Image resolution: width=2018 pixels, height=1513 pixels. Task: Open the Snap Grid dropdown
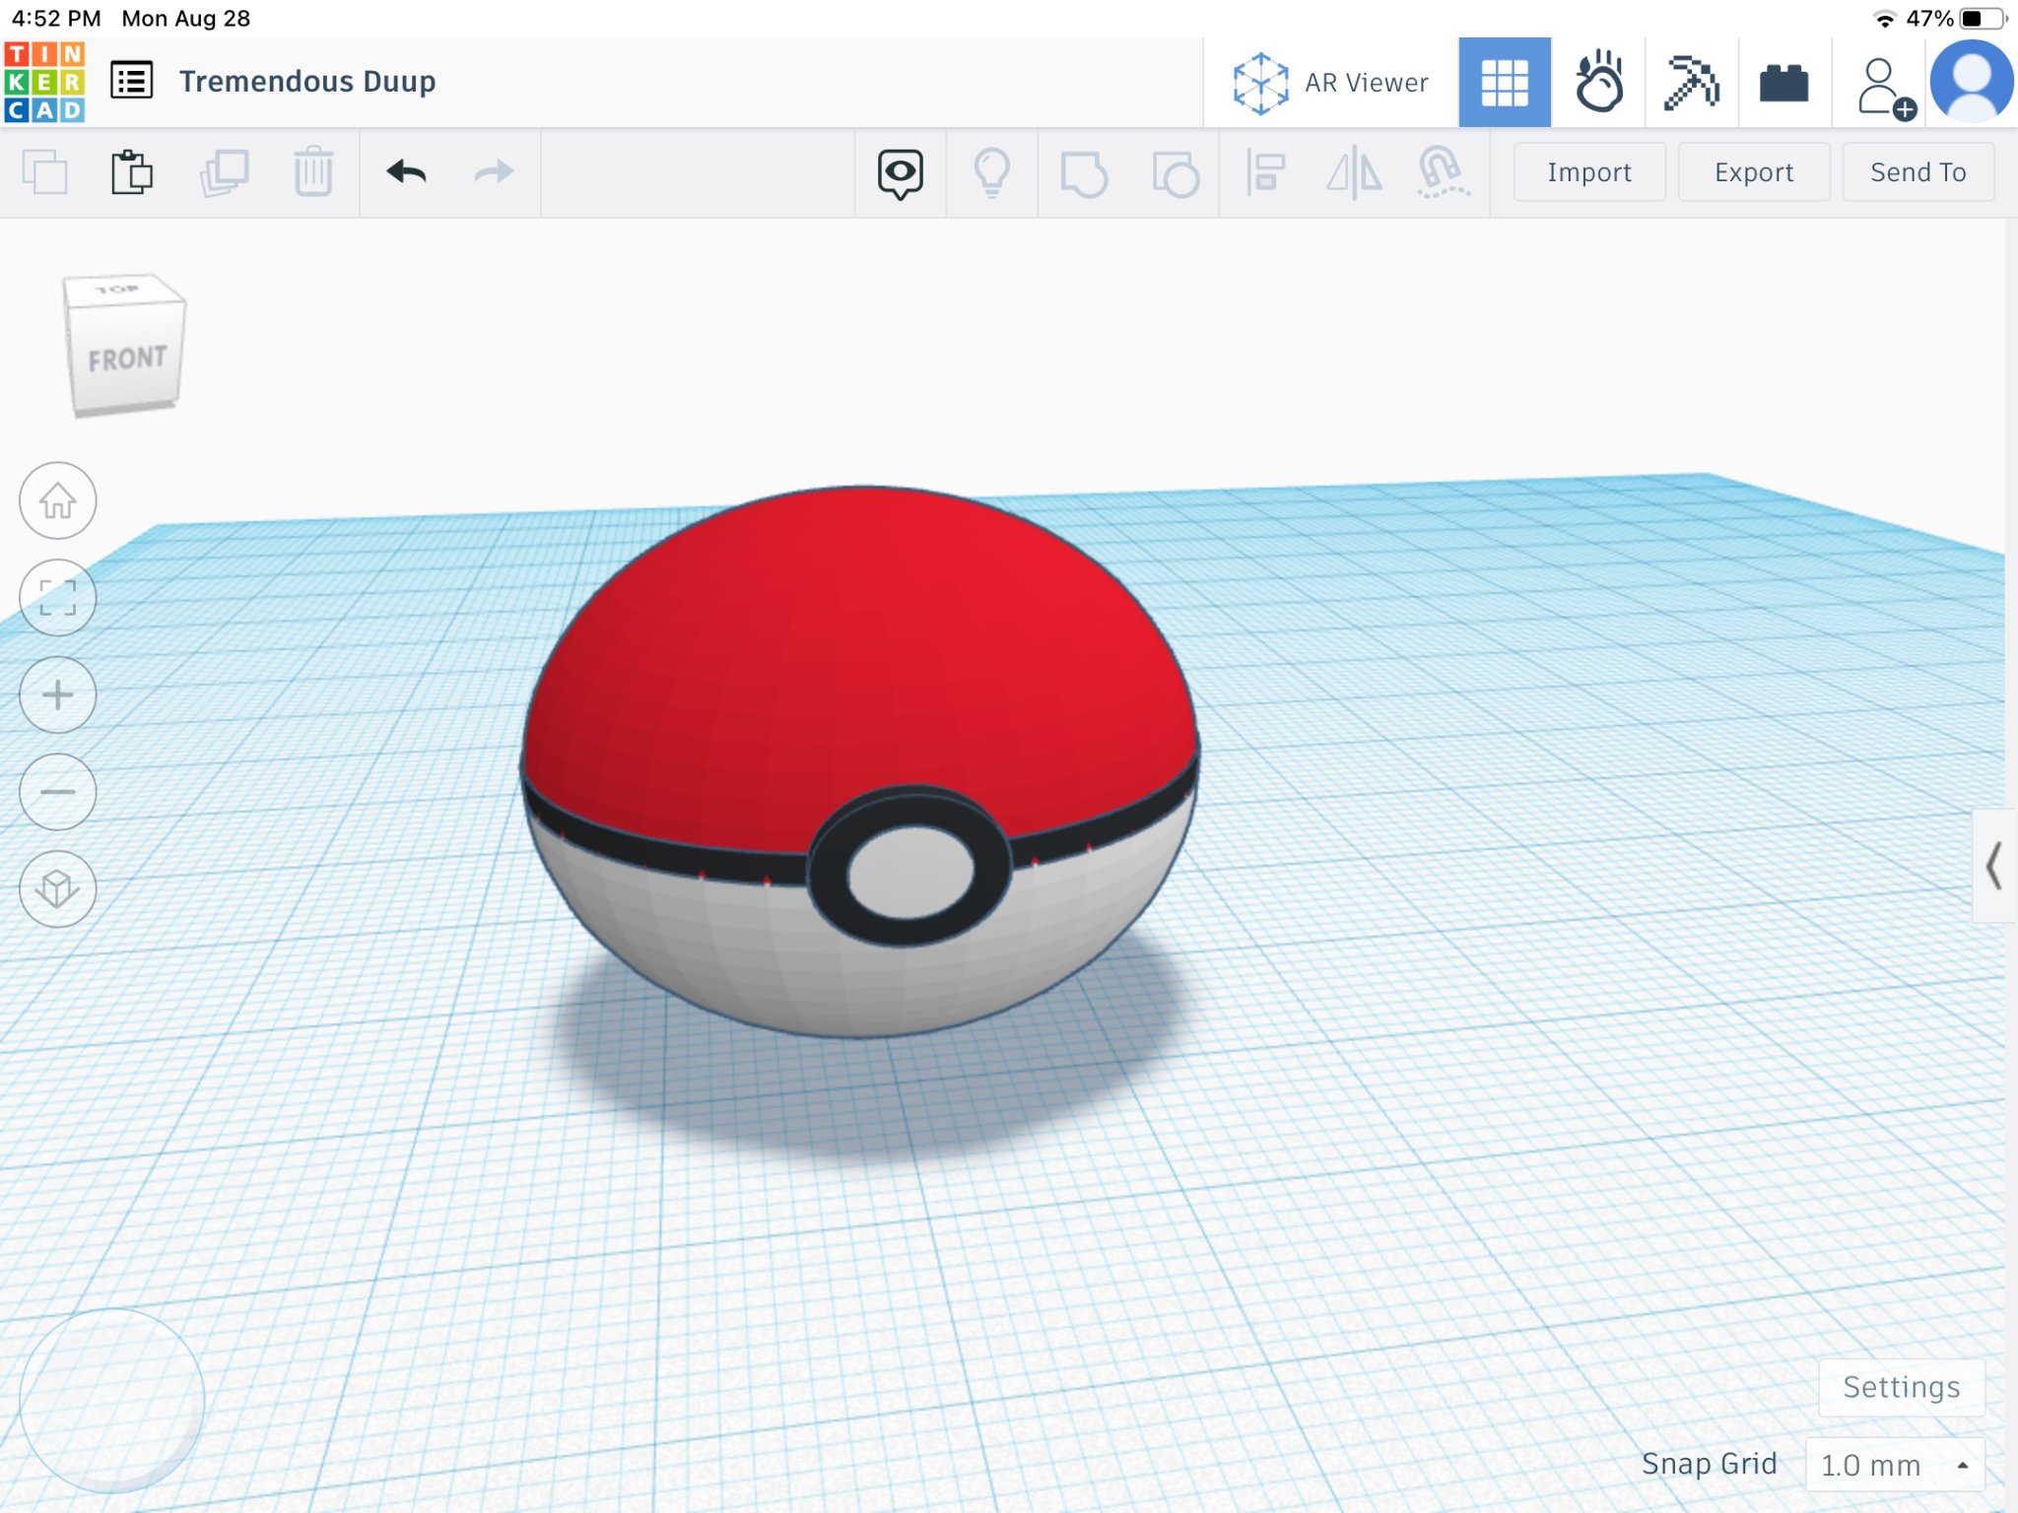(1895, 1465)
